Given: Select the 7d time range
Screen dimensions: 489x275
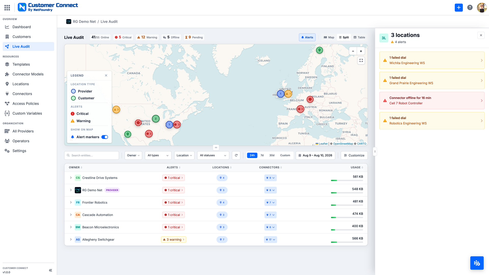Looking at the screenshot, I should pos(262,155).
